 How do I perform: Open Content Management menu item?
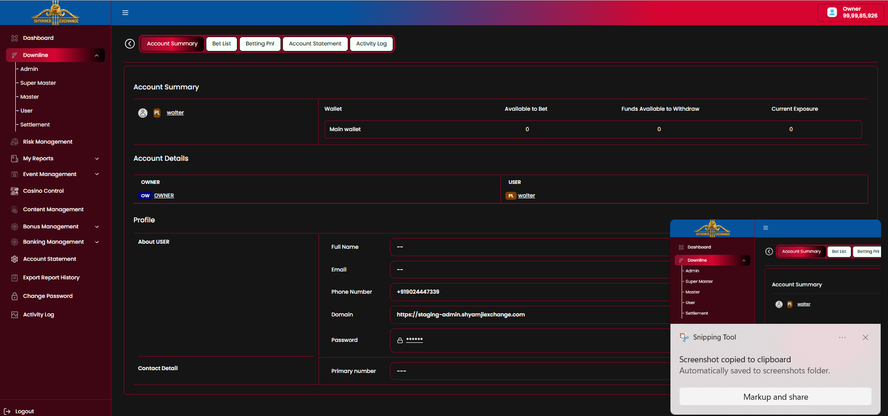tap(53, 209)
